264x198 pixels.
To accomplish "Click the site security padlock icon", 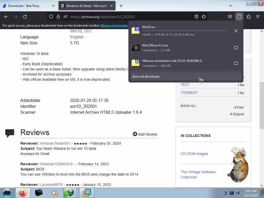I will click(x=58, y=16).
